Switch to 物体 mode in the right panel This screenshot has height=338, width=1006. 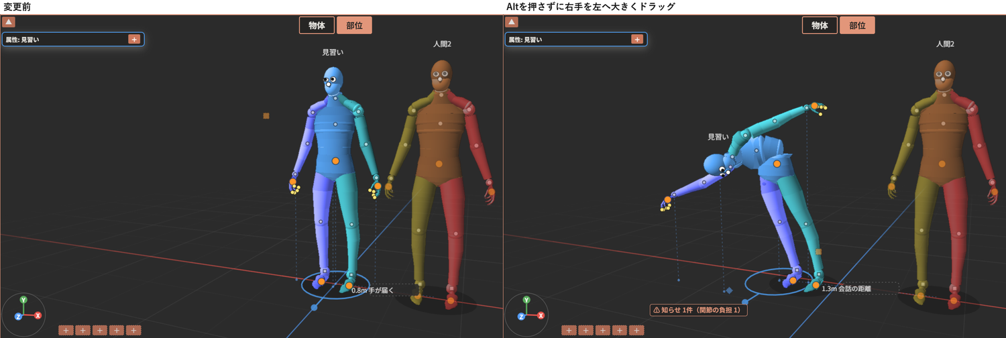[820, 25]
